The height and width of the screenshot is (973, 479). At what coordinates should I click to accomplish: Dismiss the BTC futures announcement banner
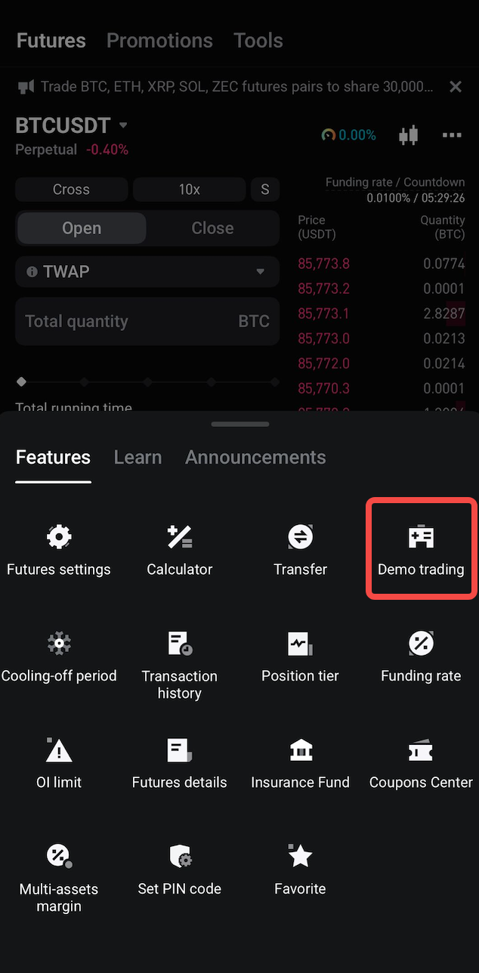pyautogui.click(x=456, y=86)
